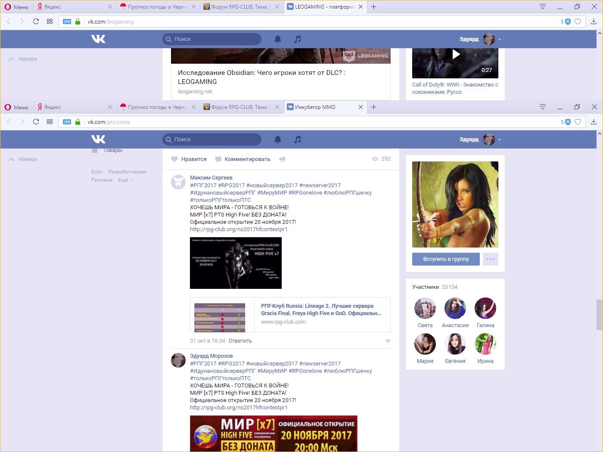Open member Света's avatar in Участники

(425, 309)
